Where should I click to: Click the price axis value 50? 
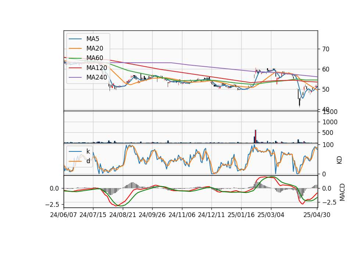(326, 89)
